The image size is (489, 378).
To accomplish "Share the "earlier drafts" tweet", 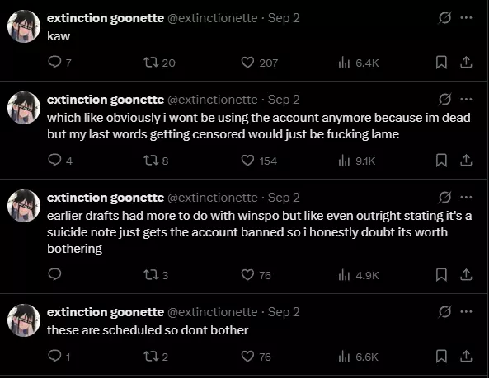I will 466,275.
